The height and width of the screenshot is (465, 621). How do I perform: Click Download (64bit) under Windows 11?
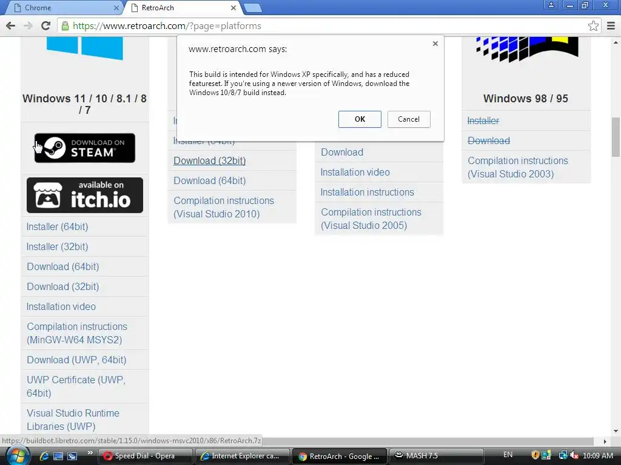coord(62,266)
